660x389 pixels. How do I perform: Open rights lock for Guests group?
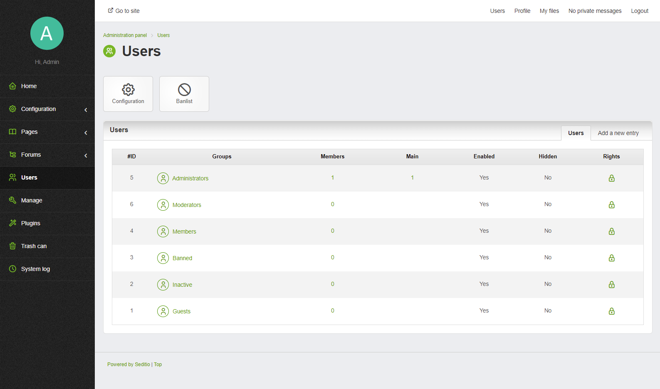611,311
